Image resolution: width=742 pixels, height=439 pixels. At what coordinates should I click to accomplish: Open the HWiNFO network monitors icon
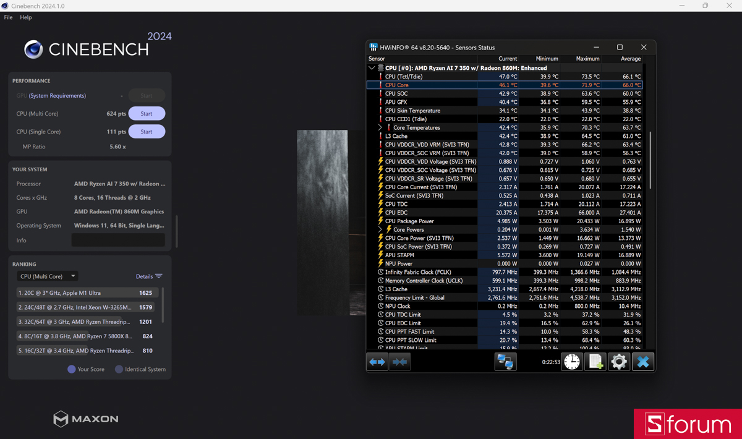click(505, 362)
